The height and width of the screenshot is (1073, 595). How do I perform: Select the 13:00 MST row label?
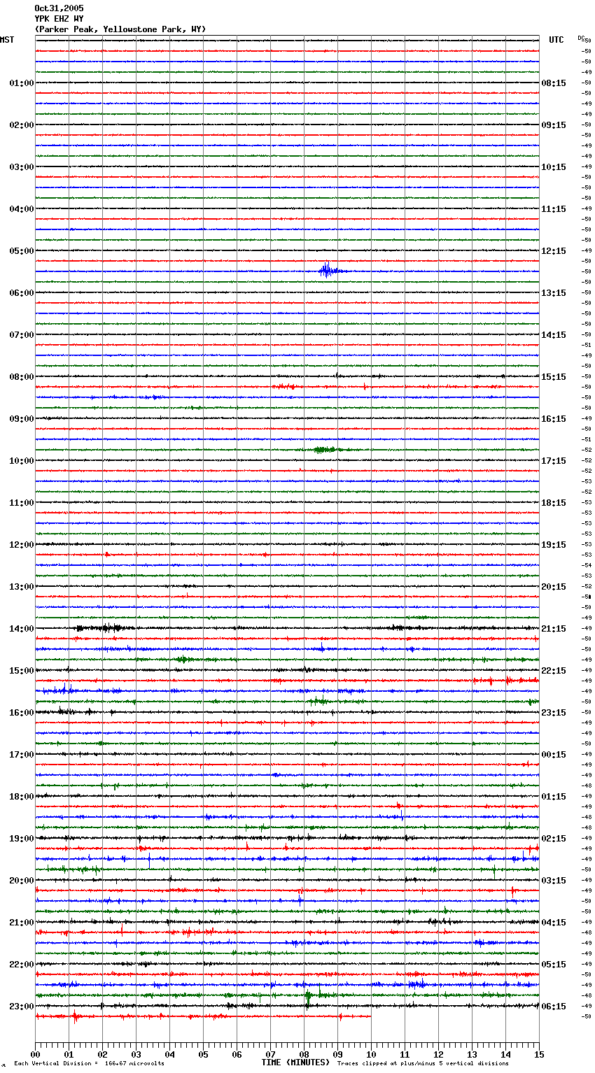[x=22, y=587]
